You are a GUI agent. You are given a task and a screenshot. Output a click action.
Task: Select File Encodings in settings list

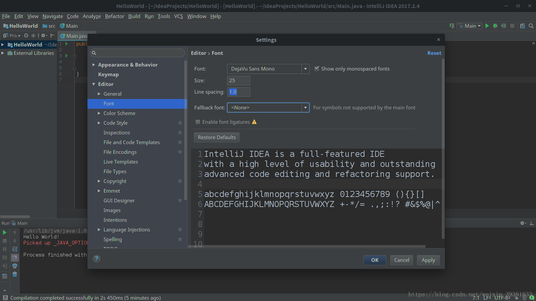(x=120, y=152)
